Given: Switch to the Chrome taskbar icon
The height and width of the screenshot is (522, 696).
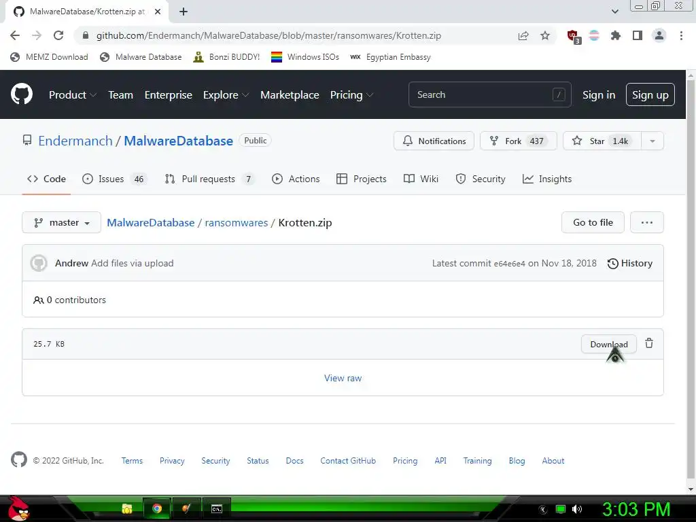Looking at the screenshot, I should tap(157, 508).
